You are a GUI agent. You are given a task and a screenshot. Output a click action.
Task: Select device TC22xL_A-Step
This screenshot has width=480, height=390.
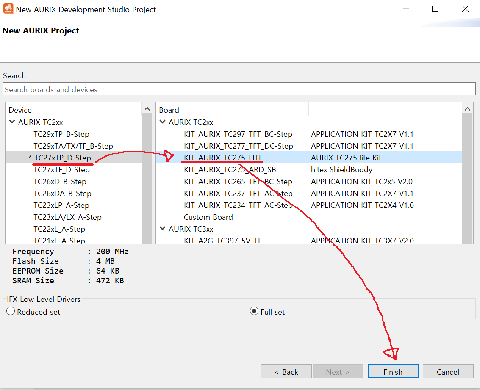tap(59, 229)
